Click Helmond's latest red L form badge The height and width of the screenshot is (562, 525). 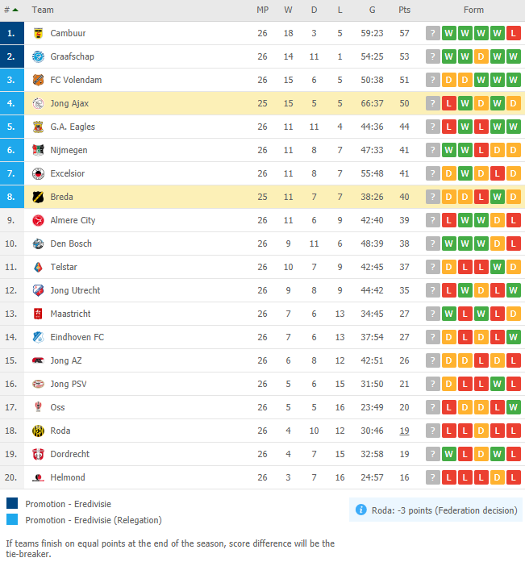click(513, 477)
